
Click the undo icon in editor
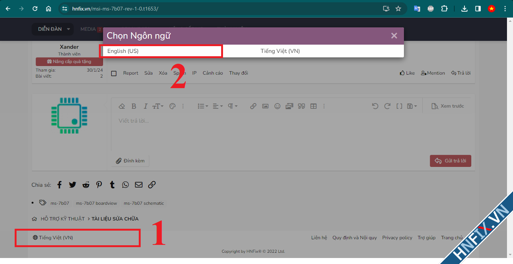375,106
